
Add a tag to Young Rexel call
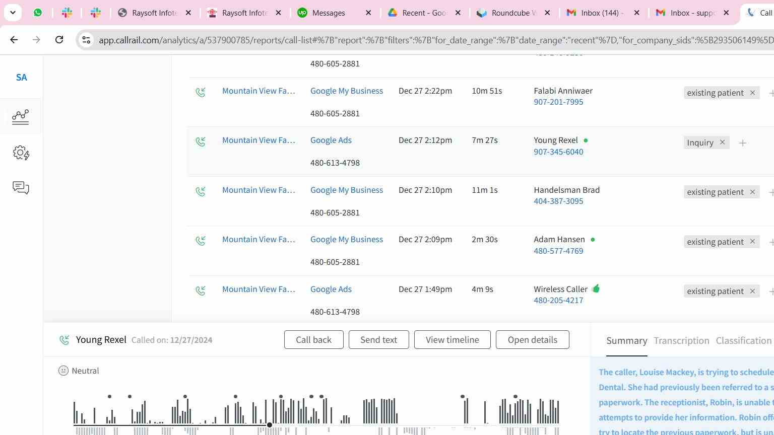[x=742, y=143]
